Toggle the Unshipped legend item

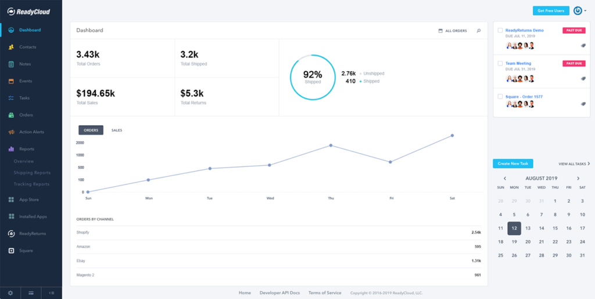click(372, 74)
